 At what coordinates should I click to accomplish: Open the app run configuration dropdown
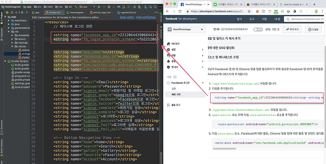(x=87, y=7)
